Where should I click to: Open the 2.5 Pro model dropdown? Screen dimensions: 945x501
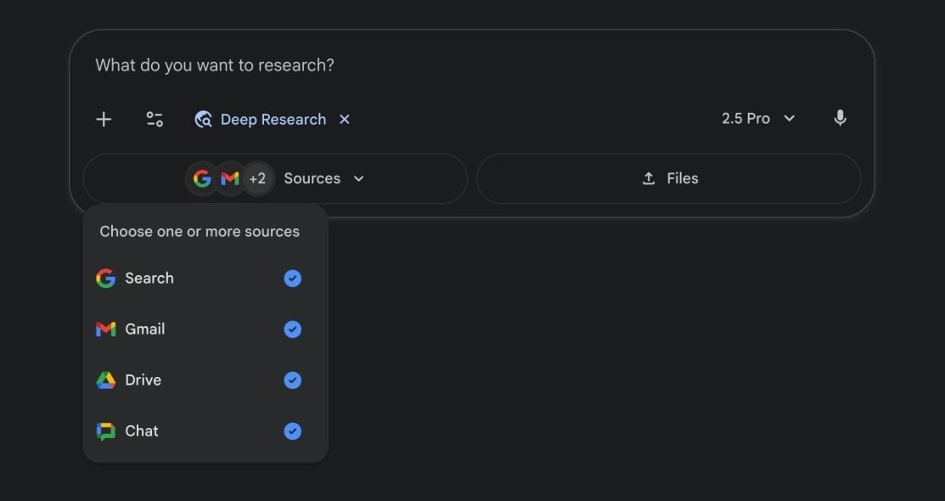pos(758,119)
